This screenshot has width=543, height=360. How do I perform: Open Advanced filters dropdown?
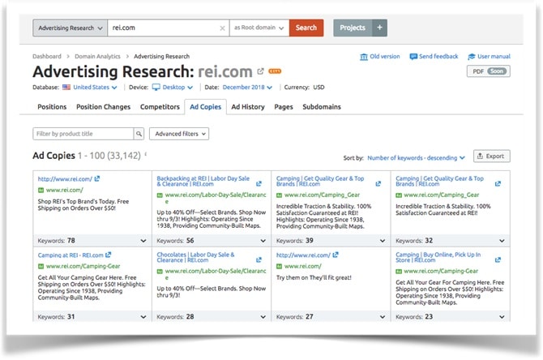(x=179, y=134)
